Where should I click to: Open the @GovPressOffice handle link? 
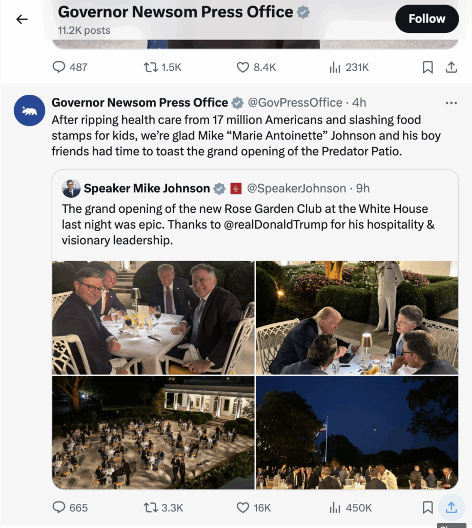click(x=295, y=103)
